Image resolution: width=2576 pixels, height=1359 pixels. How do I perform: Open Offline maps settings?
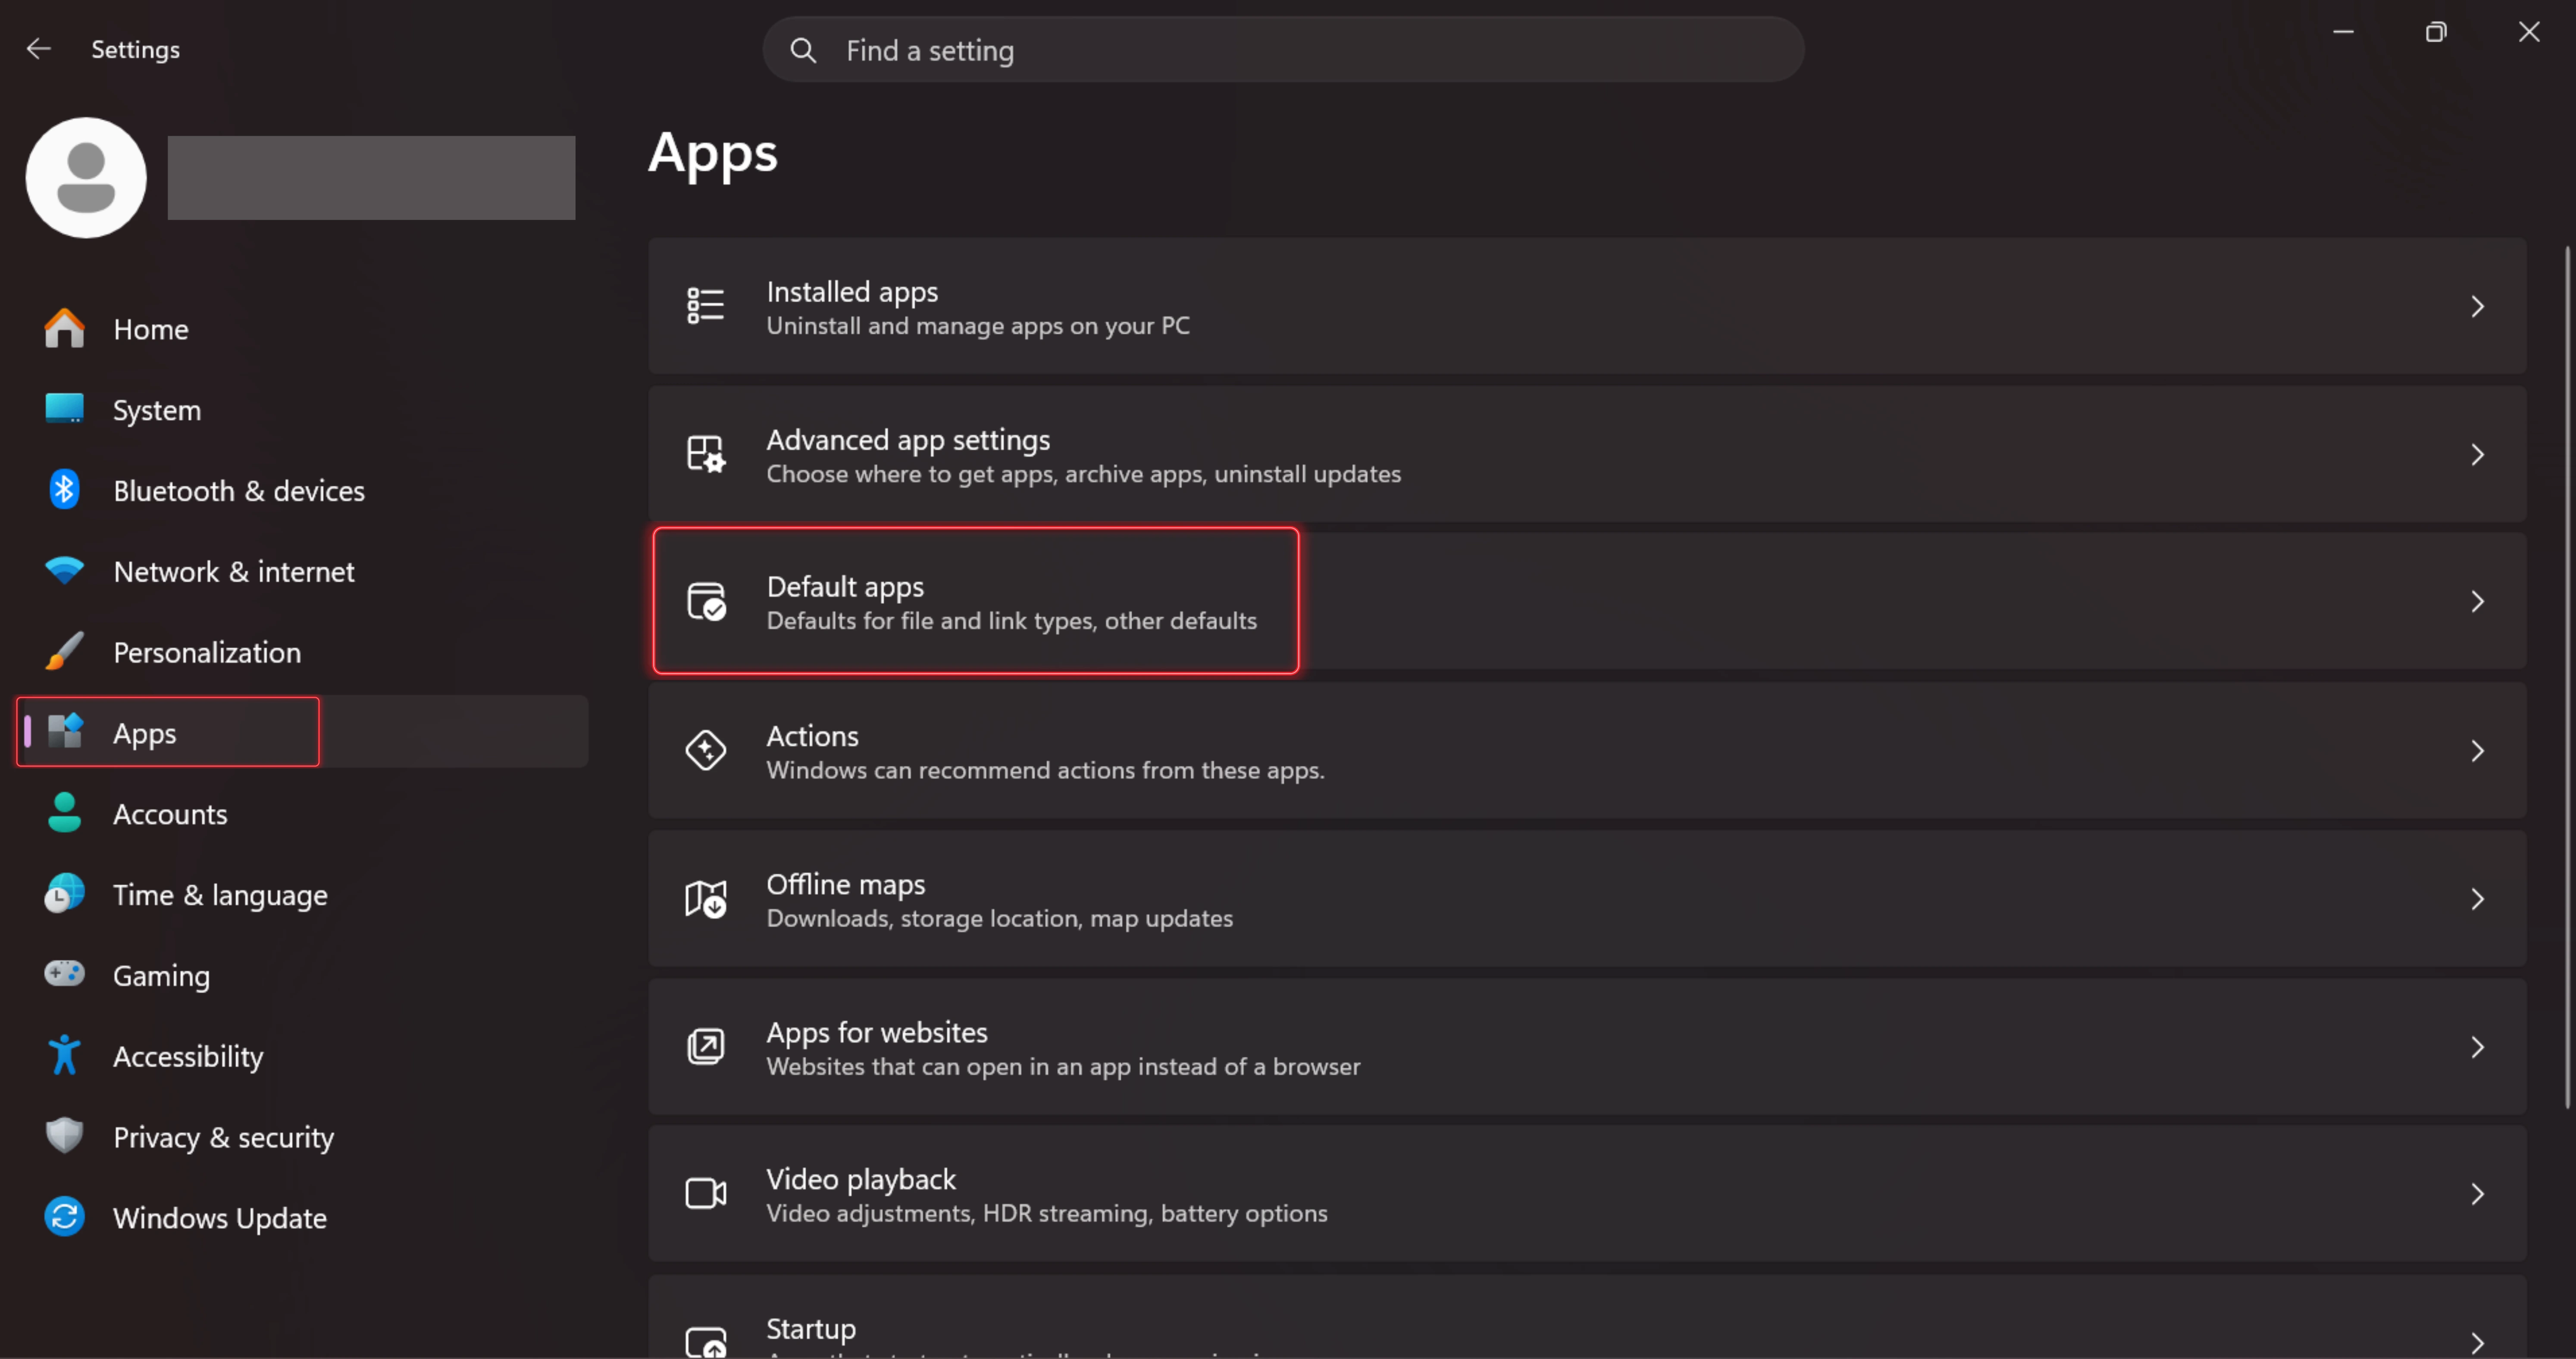[x=1587, y=898]
